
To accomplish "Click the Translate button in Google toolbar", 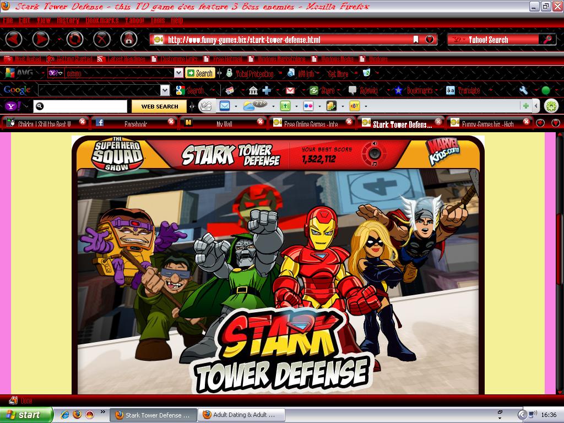I will (463, 90).
